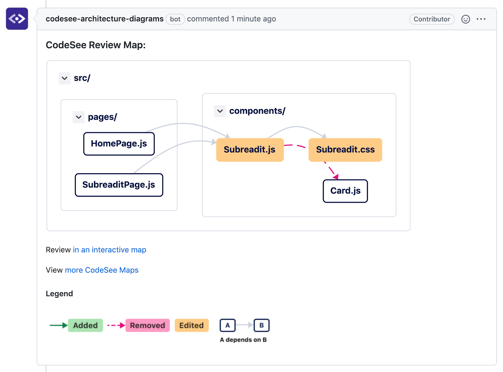Select the Card.js node
Viewport: 503px width, 372px height.
[345, 191]
